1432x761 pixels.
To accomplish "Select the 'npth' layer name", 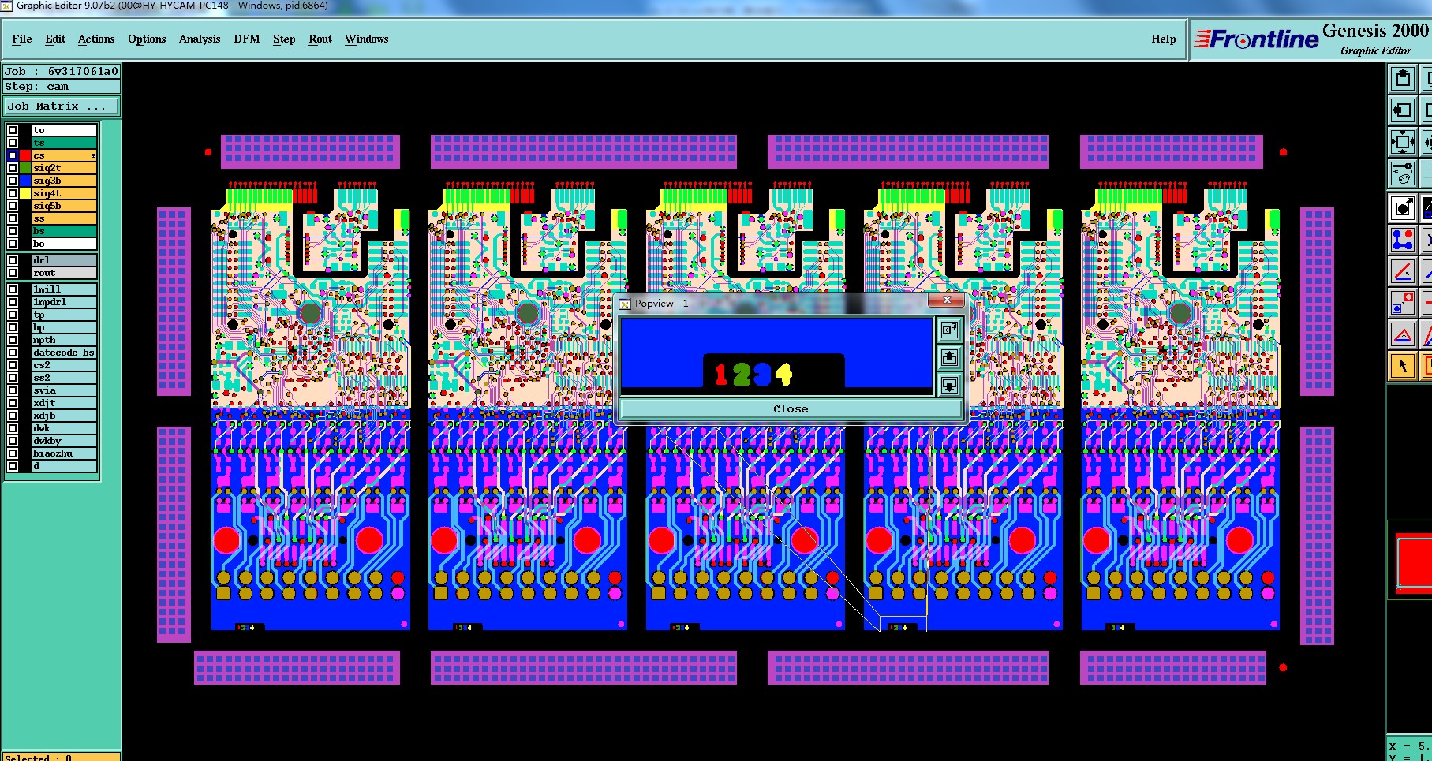I will [x=64, y=340].
